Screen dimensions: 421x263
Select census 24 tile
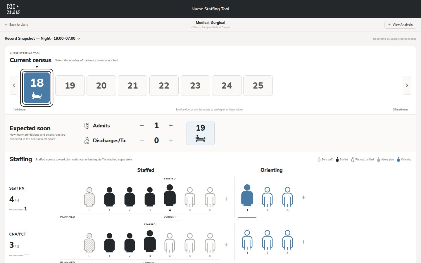pos(227,86)
